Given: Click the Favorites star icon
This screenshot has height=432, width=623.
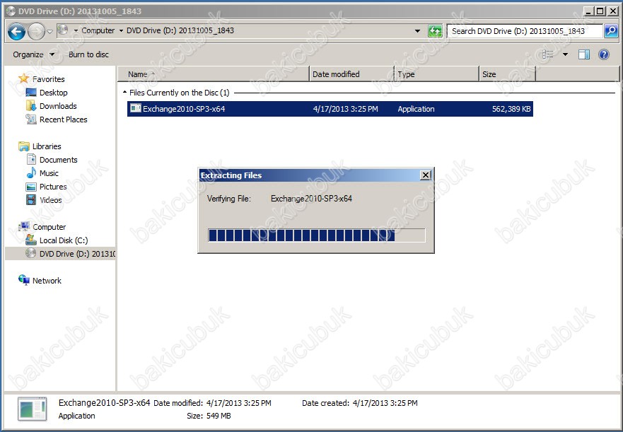Looking at the screenshot, I should [24, 78].
